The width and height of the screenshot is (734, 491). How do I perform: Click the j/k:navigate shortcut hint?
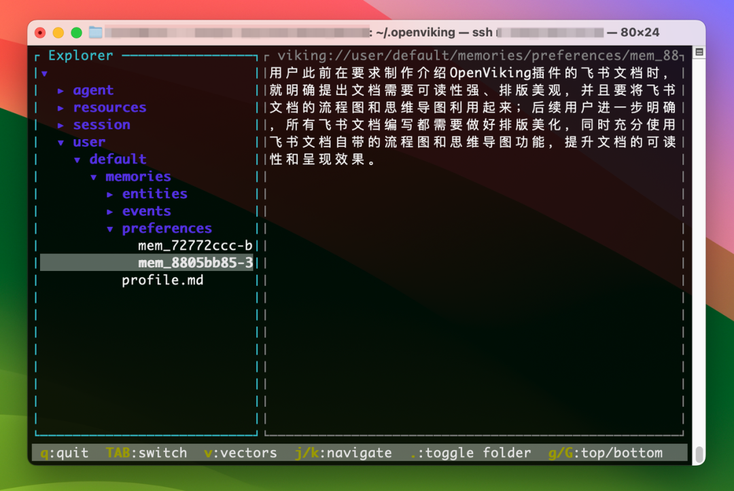click(x=343, y=453)
